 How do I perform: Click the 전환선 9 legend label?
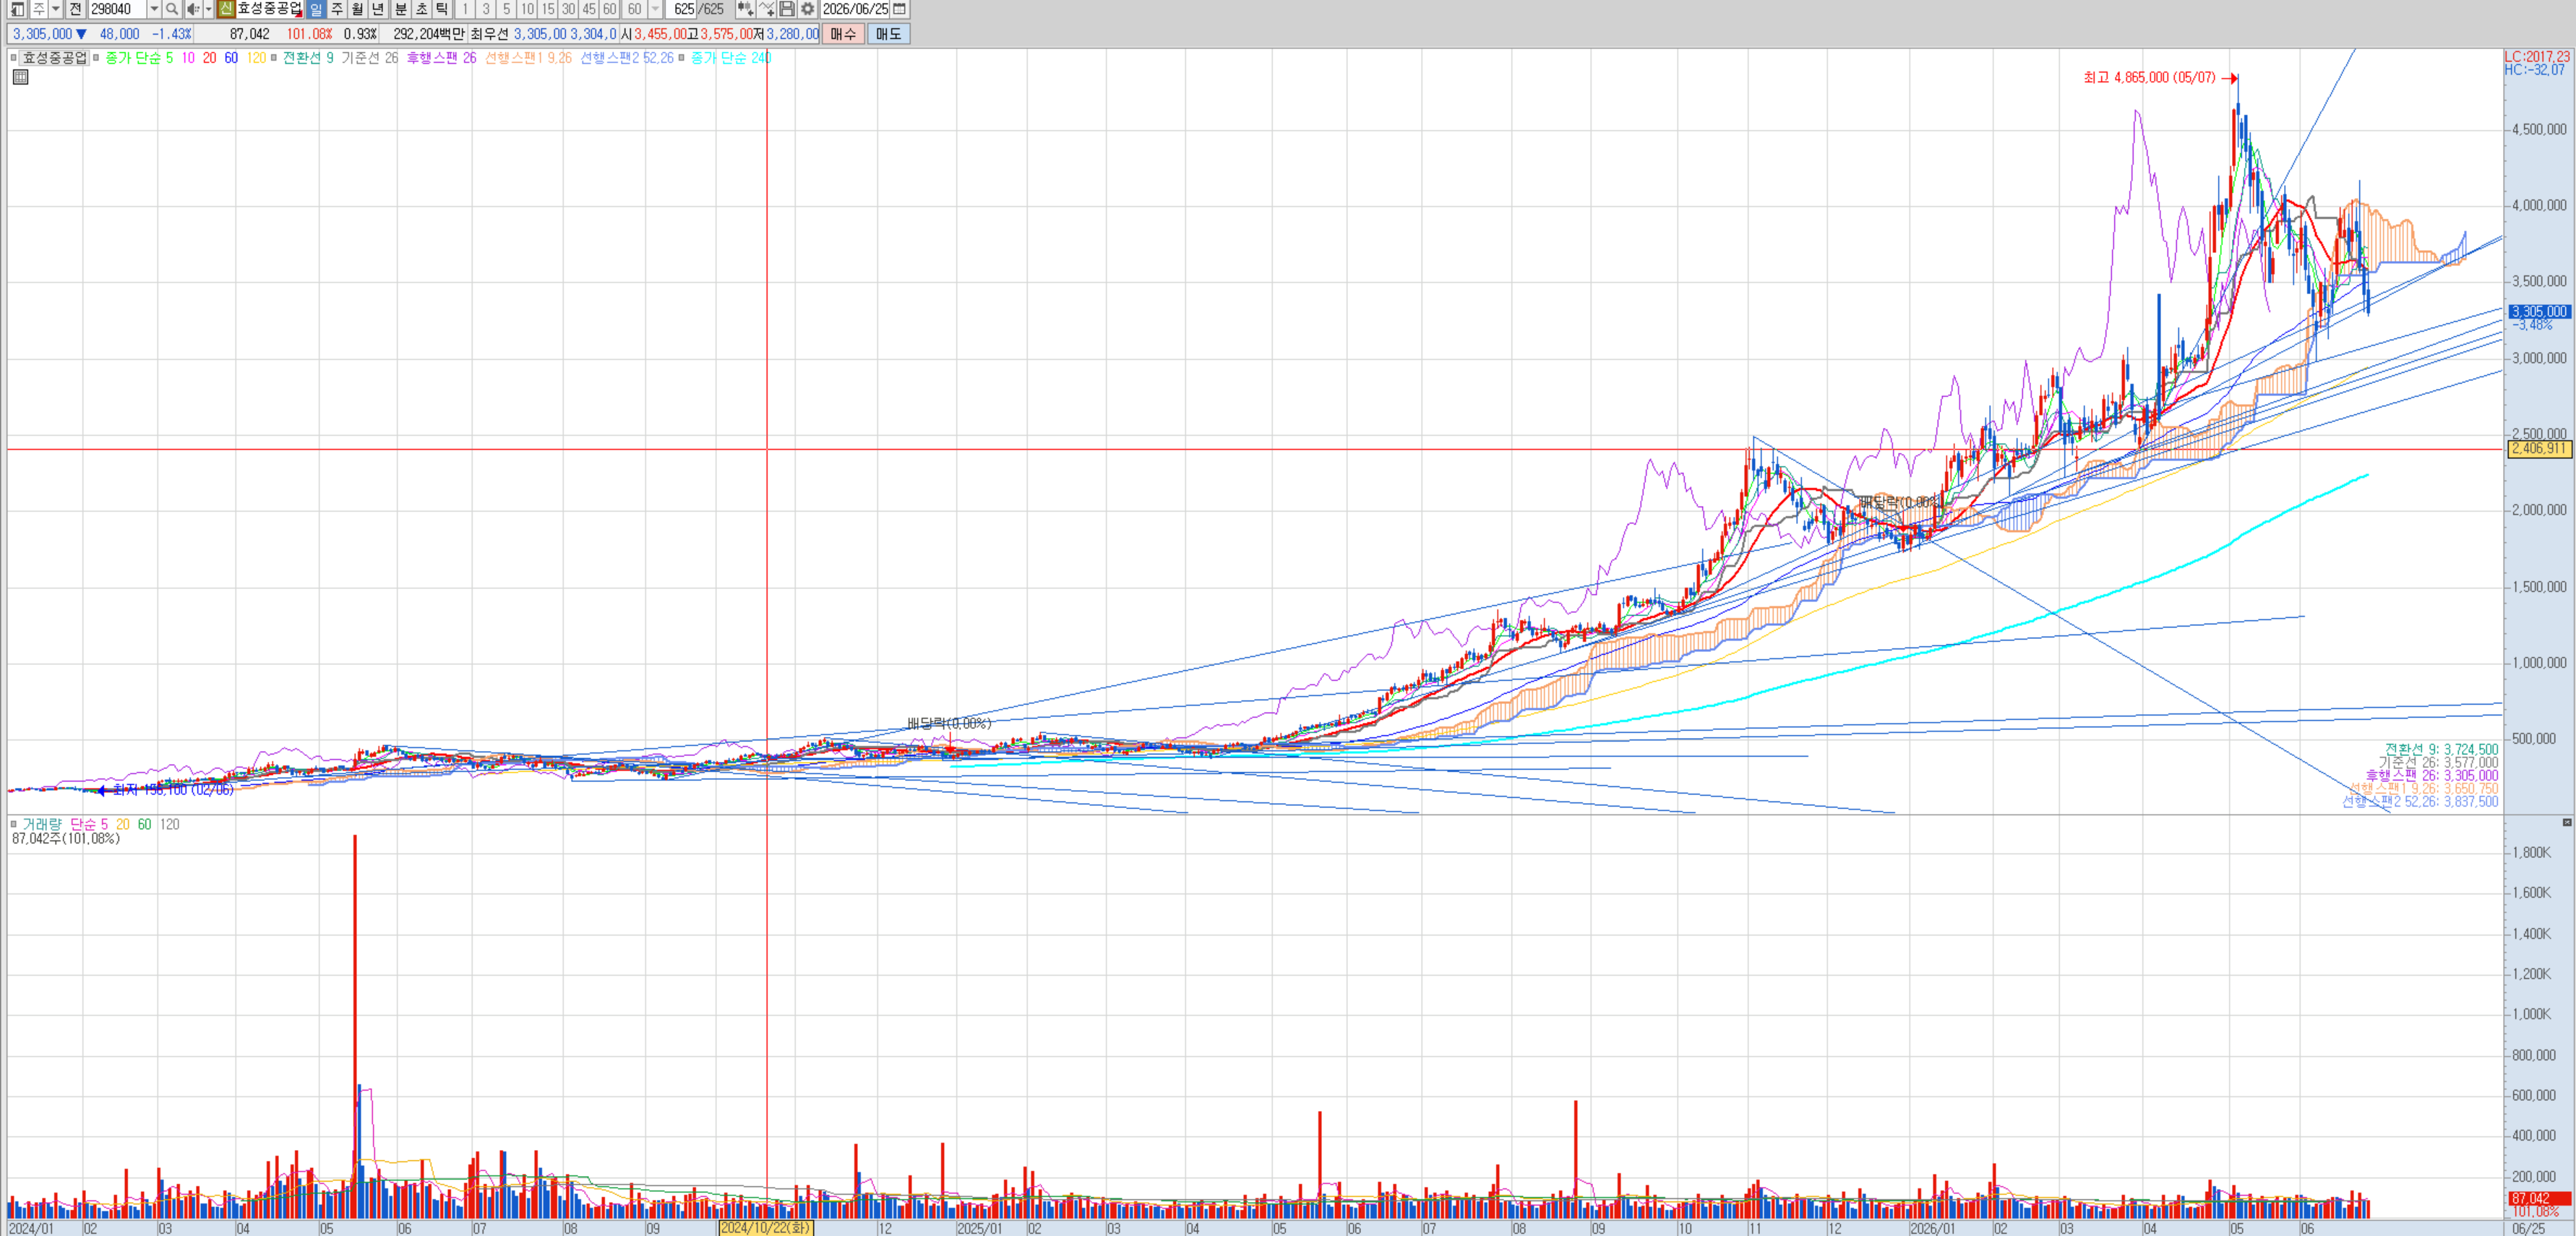(x=308, y=58)
